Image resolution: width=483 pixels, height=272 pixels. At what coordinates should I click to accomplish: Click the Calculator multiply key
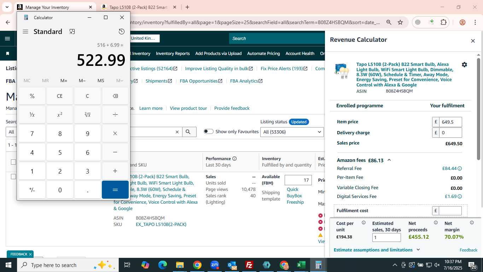(115, 134)
